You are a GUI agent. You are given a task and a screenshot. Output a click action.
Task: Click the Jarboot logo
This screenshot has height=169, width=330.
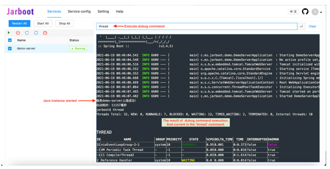pos(20,12)
